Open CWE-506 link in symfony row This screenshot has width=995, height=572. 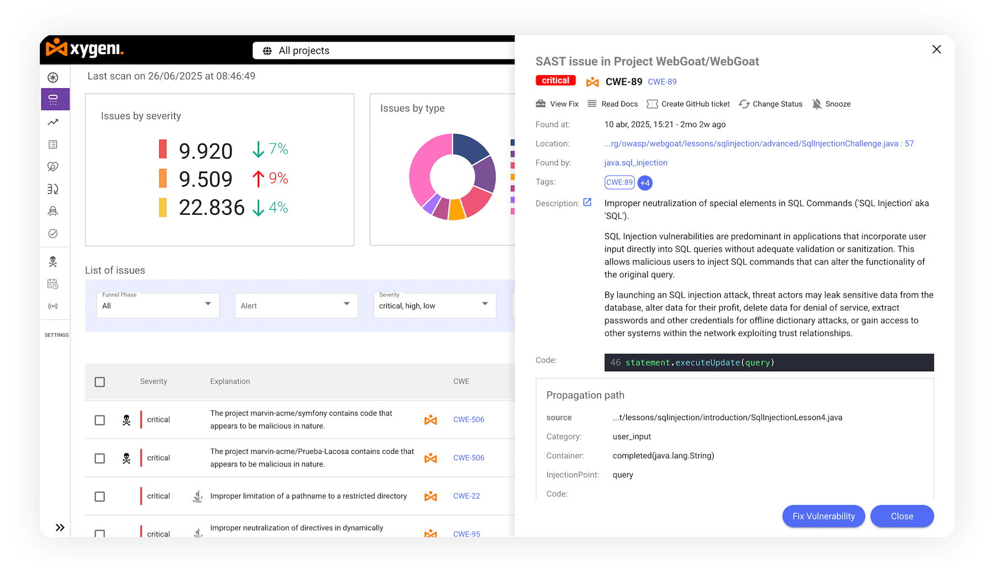[469, 420]
